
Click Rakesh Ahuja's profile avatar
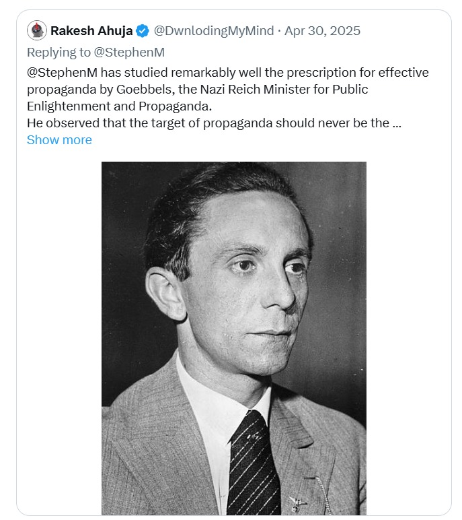click(36, 30)
